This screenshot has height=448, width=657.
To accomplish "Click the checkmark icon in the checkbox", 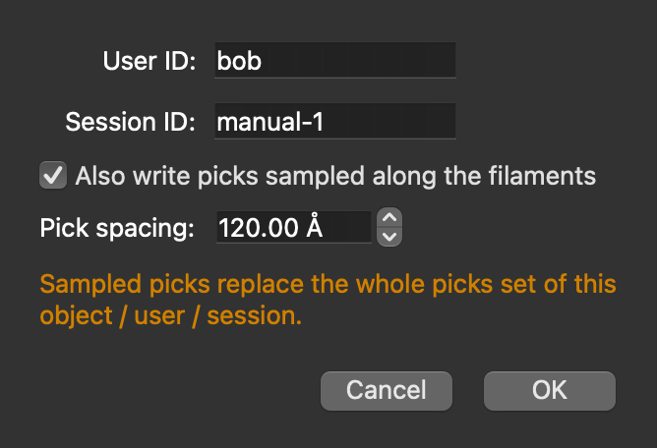I will pyautogui.click(x=53, y=175).
